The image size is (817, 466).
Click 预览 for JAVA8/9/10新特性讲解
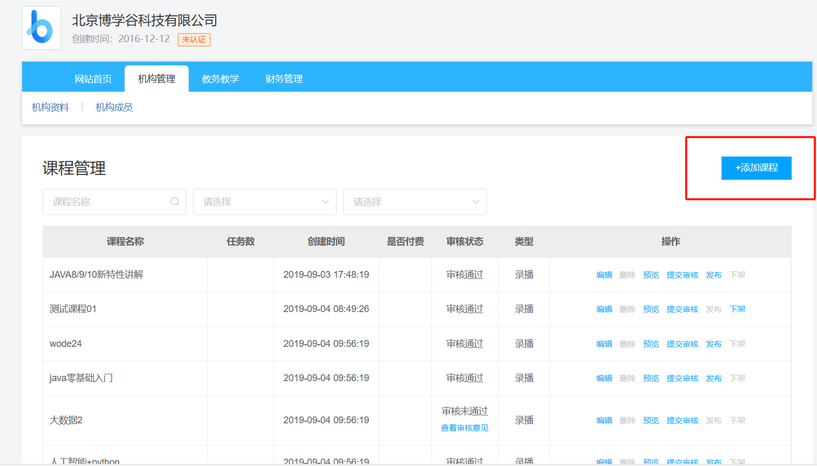click(x=651, y=275)
